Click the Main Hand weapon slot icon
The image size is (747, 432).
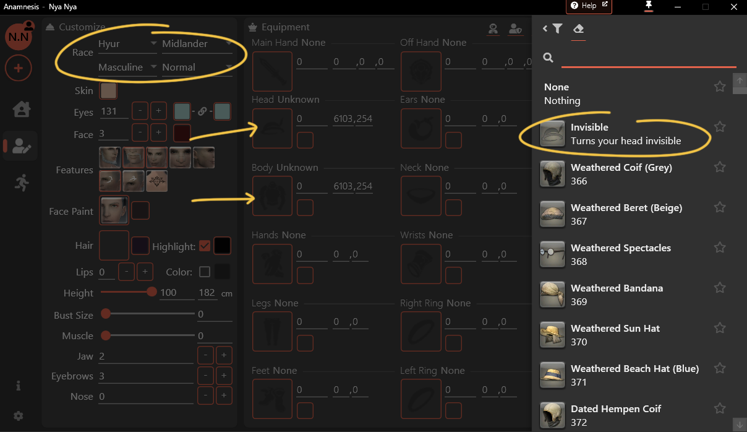coord(272,71)
